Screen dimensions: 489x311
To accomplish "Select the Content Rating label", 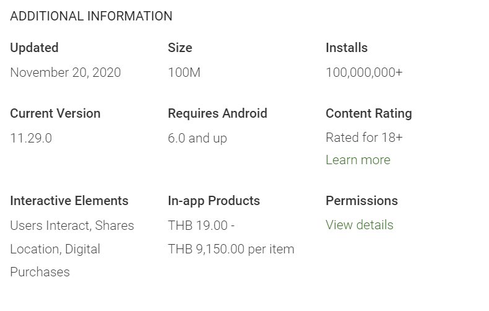I will pyautogui.click(x=369, y=113).
